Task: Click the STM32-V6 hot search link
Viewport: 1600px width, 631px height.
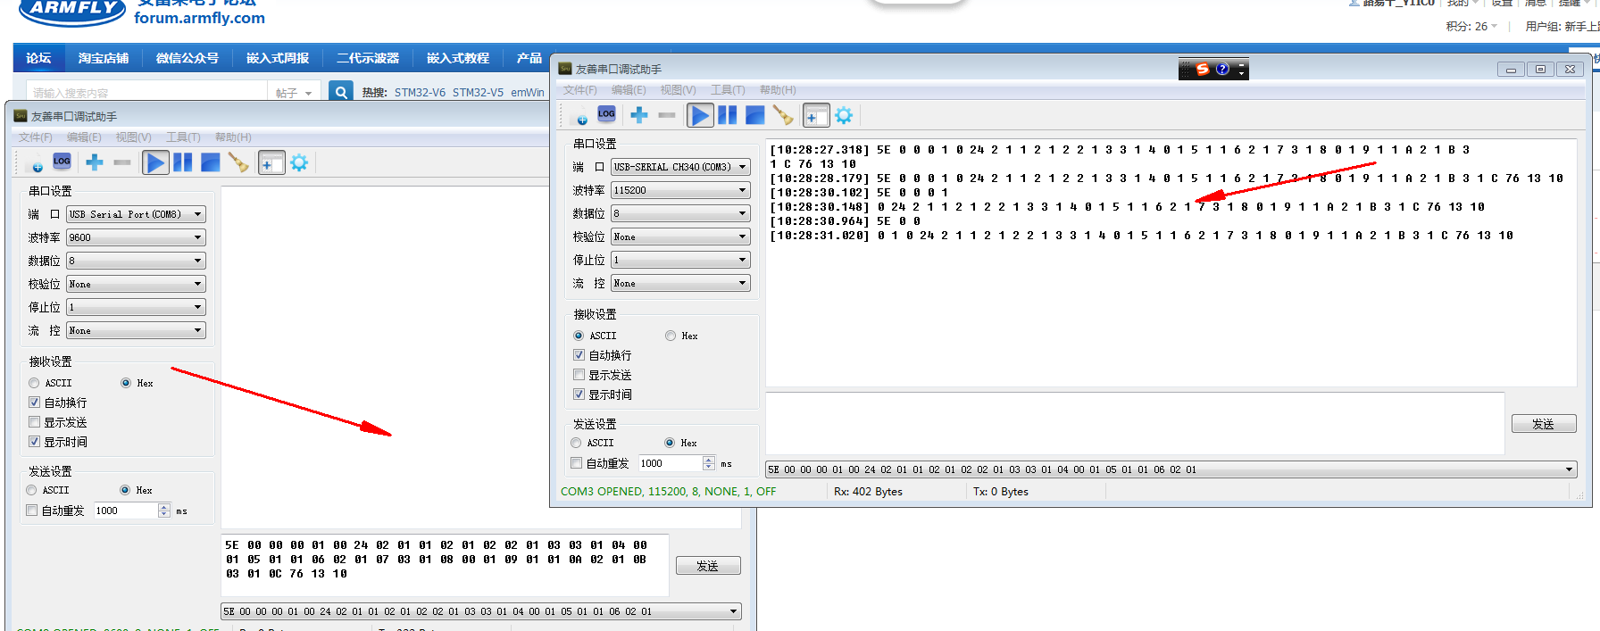Action: pyautogui.click(x=420, y=92)
